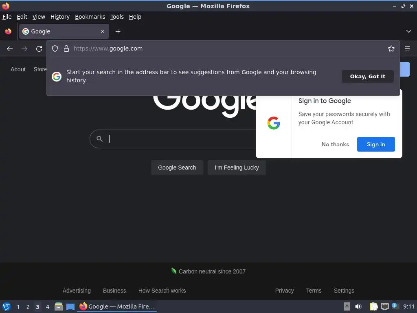Viewport: 417px width, 313px height.
Task: Open How Search works link
Action: click(162, 291)
